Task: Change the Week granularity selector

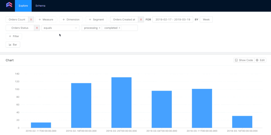Action: (206, 19)
